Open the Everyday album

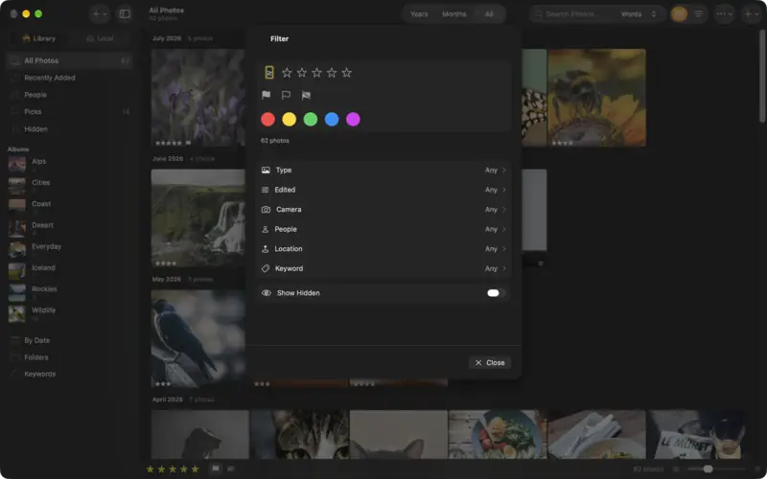point(69,249)
